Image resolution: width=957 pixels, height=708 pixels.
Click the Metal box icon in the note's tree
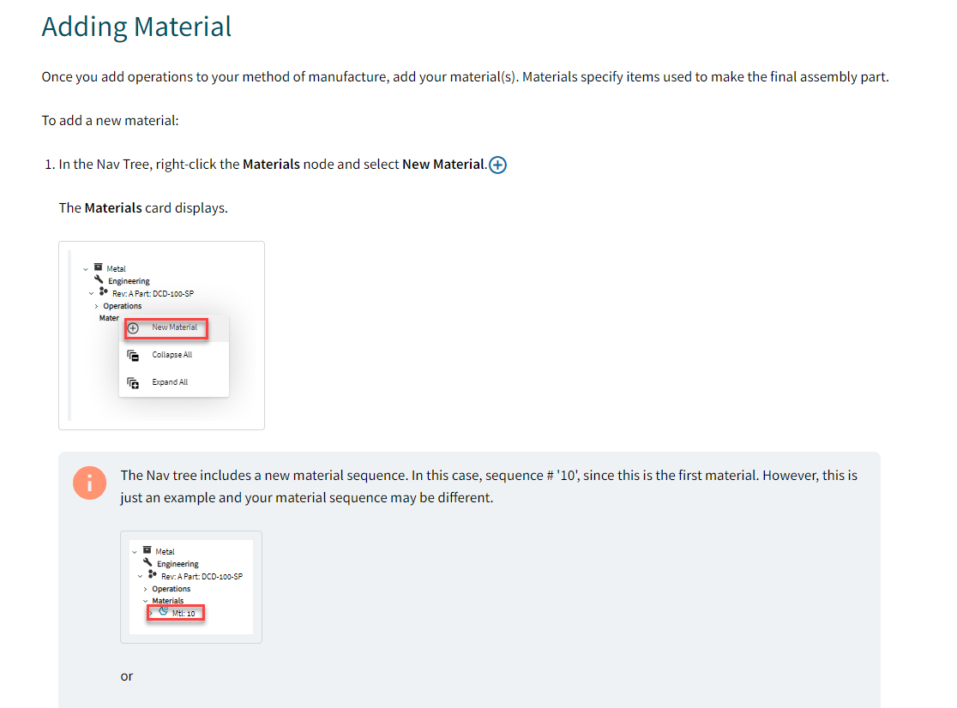pos(147,550)
